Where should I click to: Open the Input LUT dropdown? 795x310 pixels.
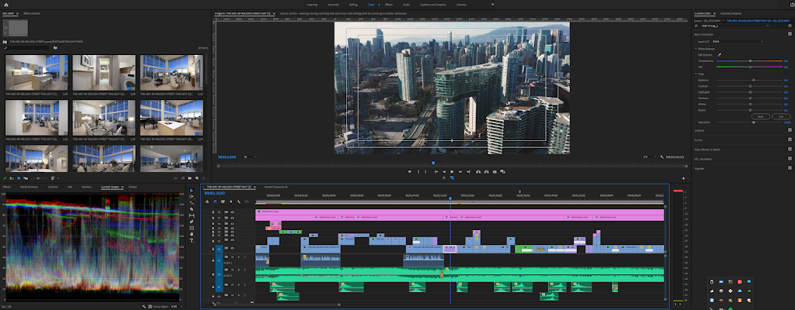click(x=738, y=41)
